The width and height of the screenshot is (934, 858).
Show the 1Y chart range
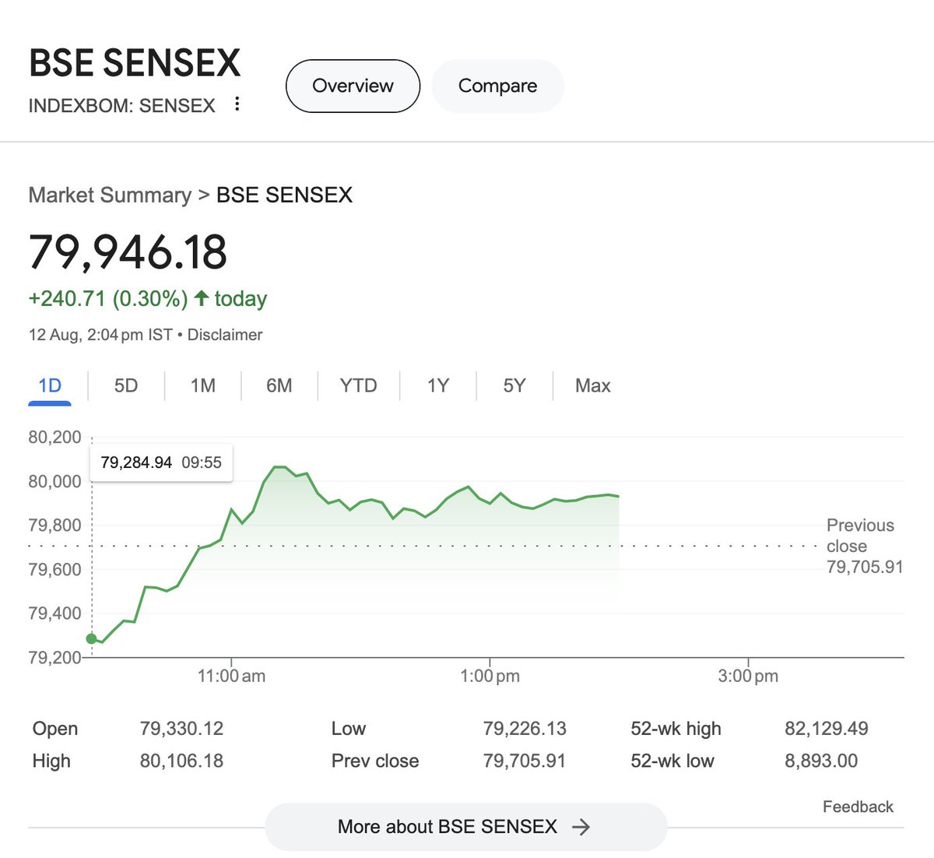pos(438,386)
